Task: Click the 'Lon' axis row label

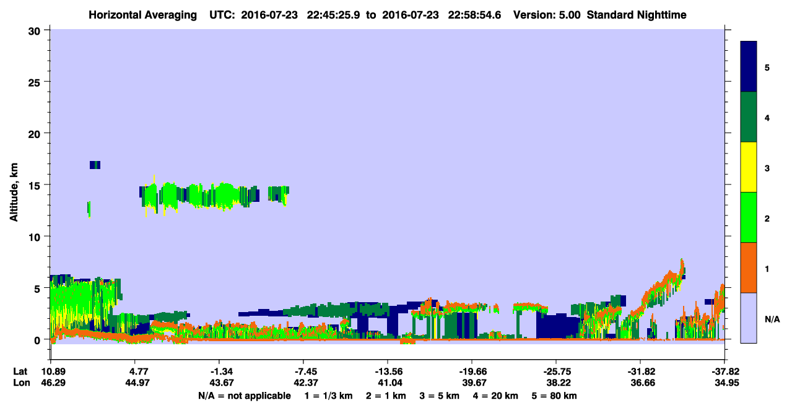Action: 20,383
